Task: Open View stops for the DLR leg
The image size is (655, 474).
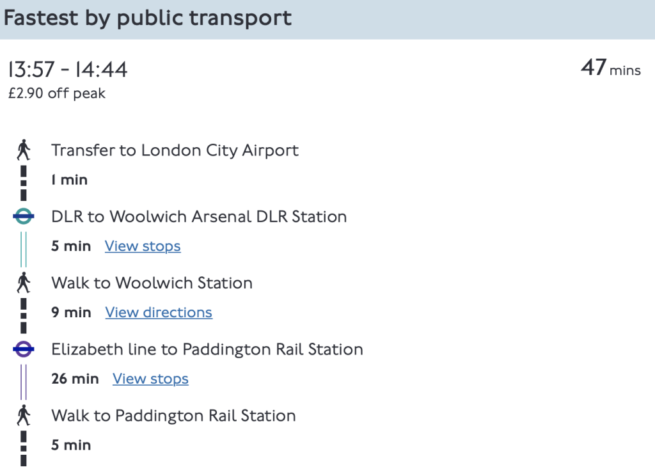Action: [143, 246]
